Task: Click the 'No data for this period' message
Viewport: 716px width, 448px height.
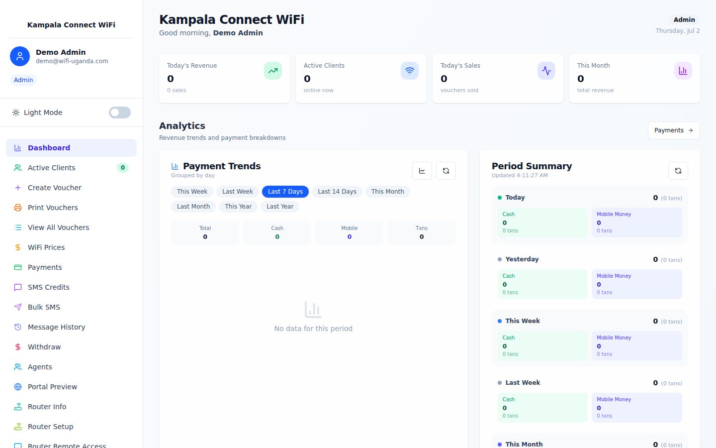Action: pyautogui.click(x=313, y=329)
